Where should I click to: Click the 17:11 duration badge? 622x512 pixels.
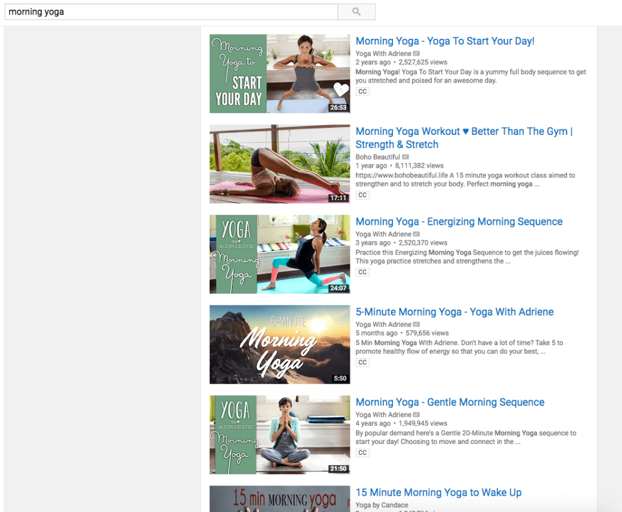pos(338,198)
